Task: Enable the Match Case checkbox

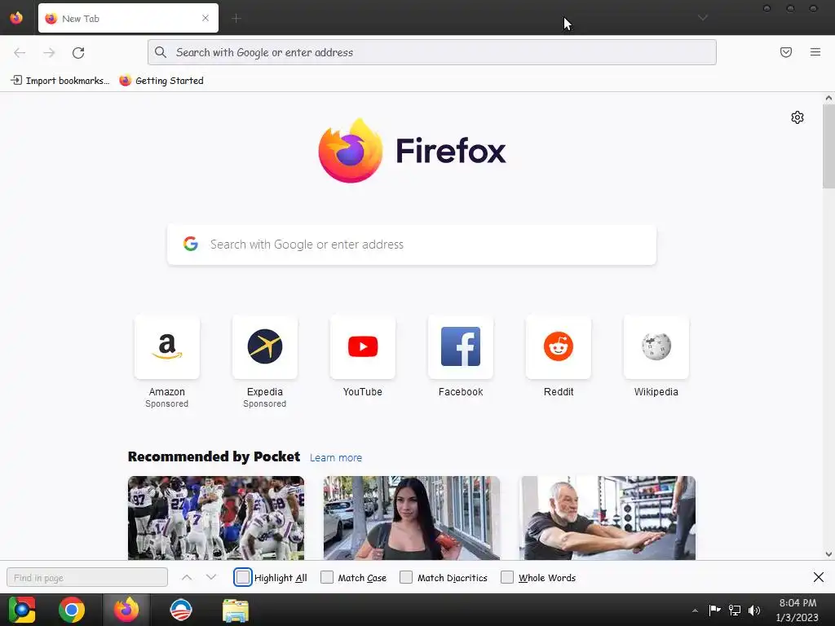Action: (327, 577)
